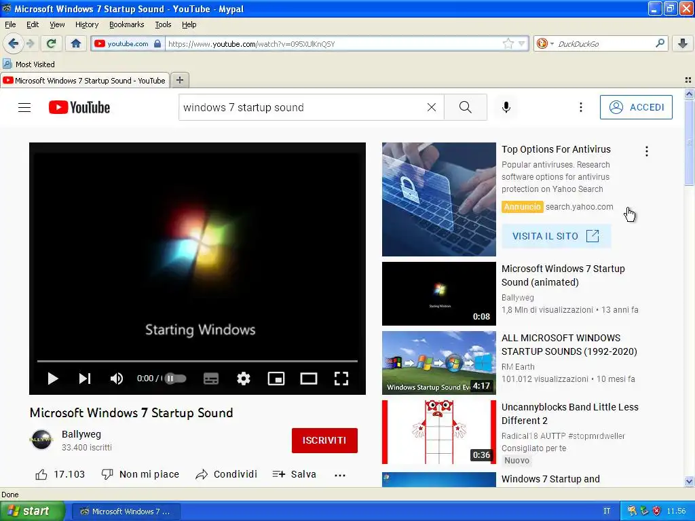Open the Ballyweg channel avatar
This screenshot has height=521, width=695.
(41, 440)
